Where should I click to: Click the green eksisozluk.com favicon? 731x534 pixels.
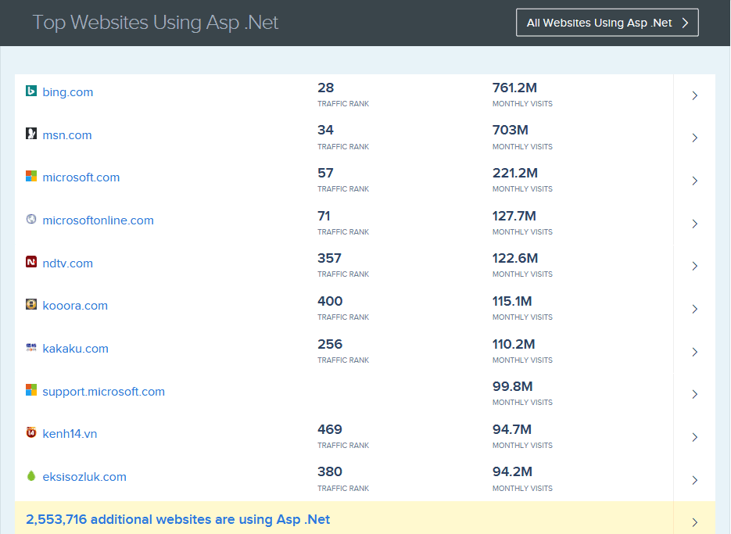tap(30, 476)
